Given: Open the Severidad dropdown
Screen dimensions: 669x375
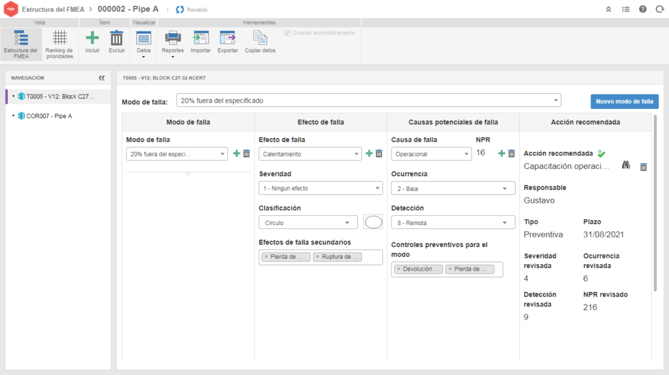Looking at the screenshot, I should point(320,188).
